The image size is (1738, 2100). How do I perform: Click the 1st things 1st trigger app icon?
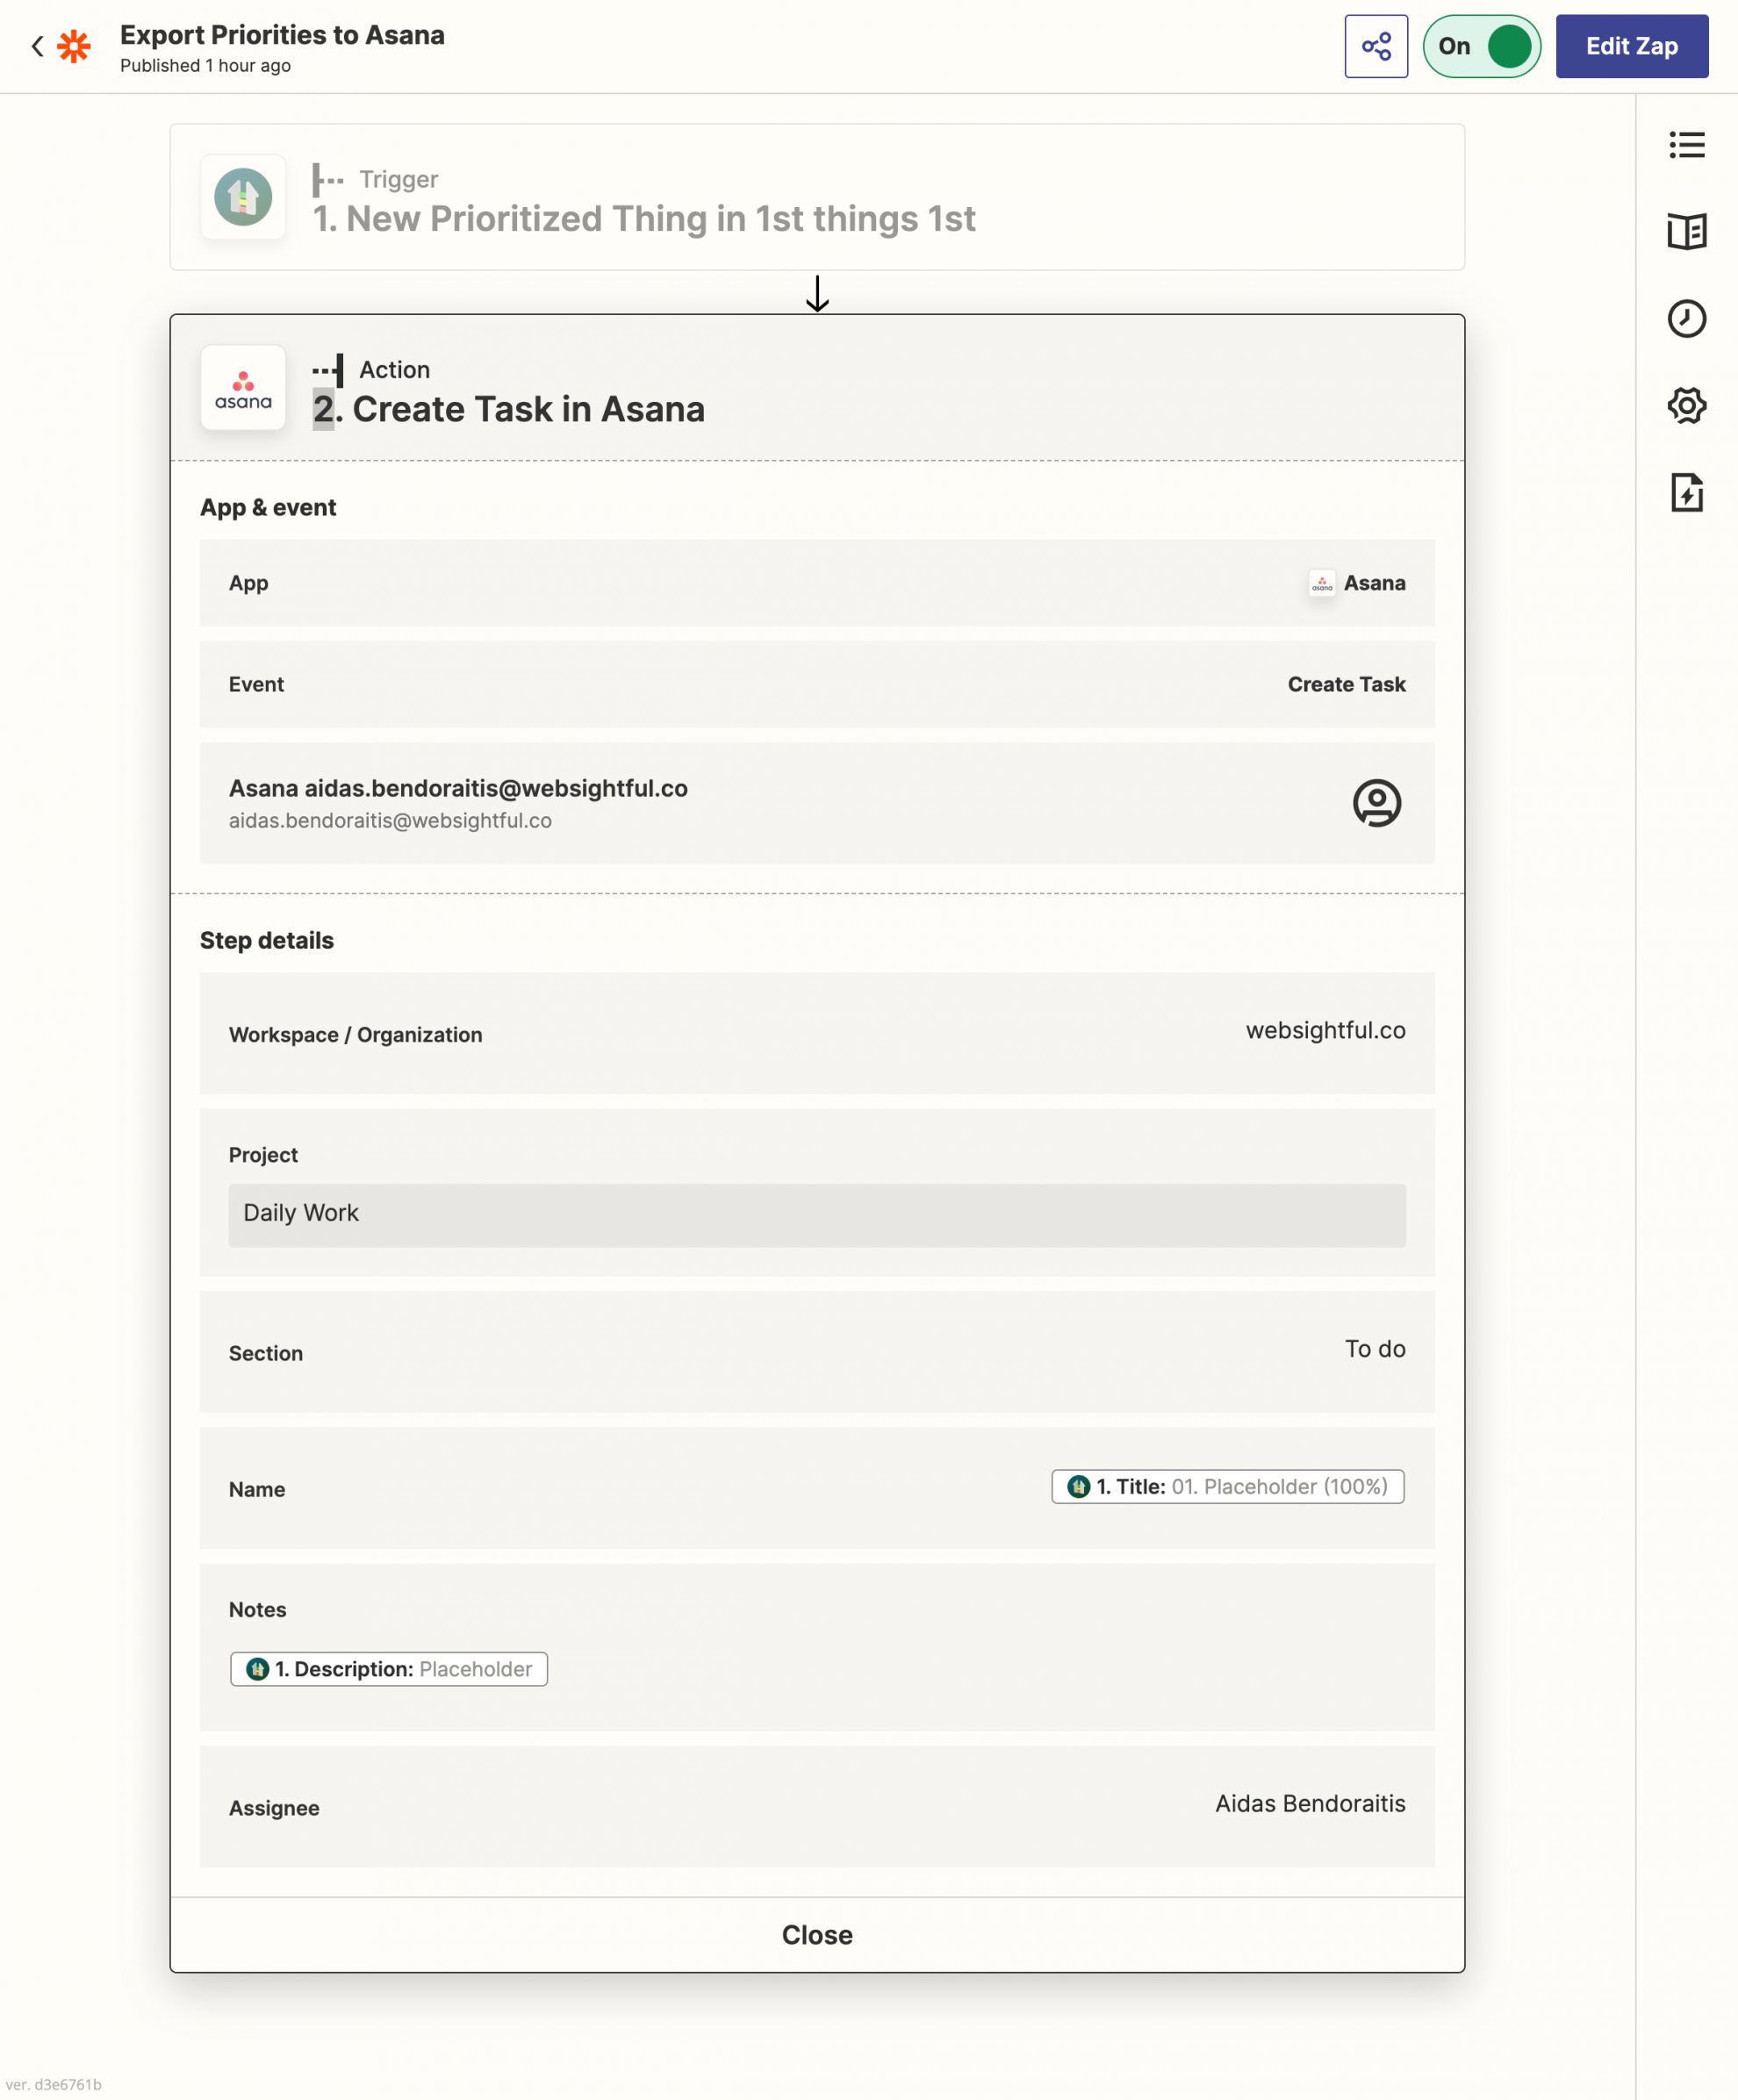pos(243,197)
